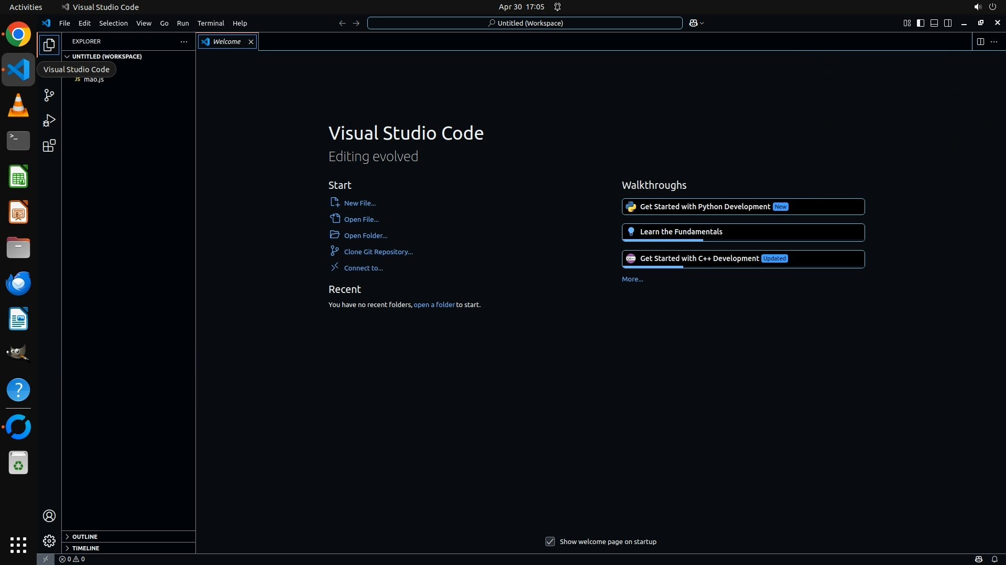The image size is (1006, 565).
Task: Open the Manage gear menu
Action: [49, 541]
